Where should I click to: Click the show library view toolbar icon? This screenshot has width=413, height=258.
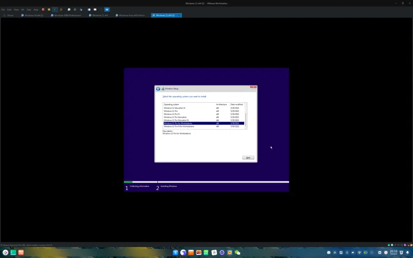click(x=89, y=10)
